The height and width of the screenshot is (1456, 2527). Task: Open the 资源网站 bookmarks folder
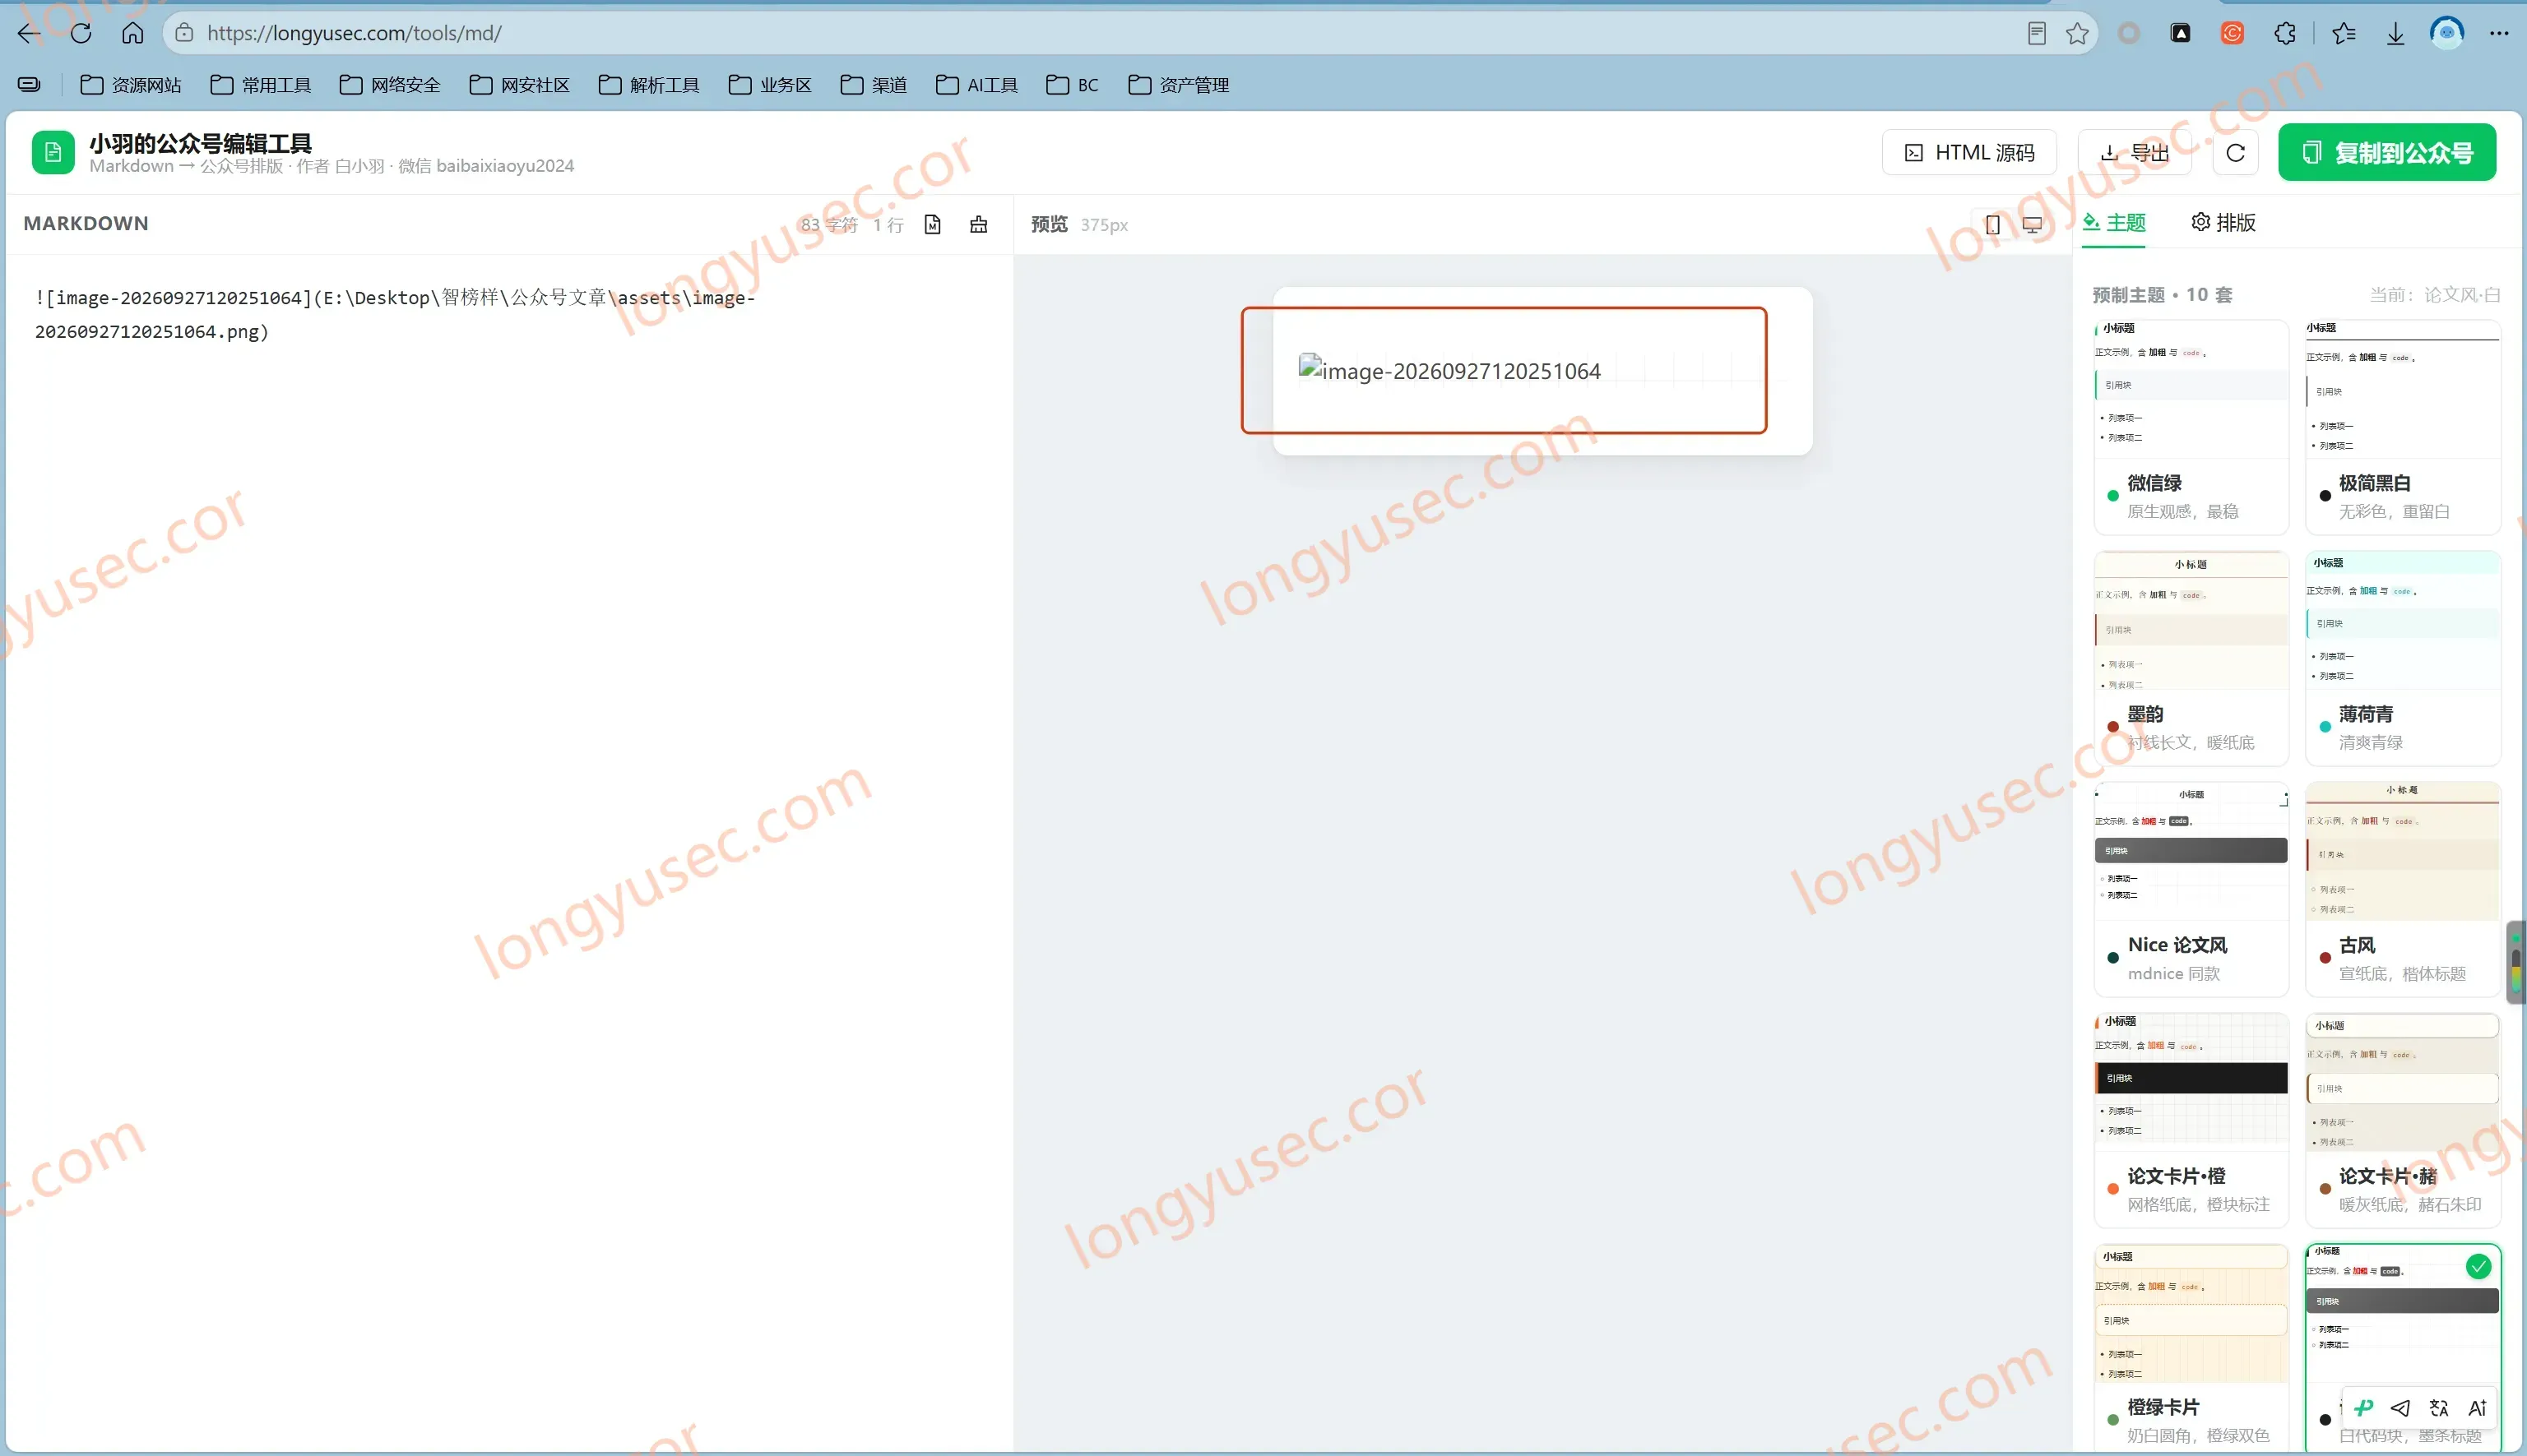pos(131,85)
